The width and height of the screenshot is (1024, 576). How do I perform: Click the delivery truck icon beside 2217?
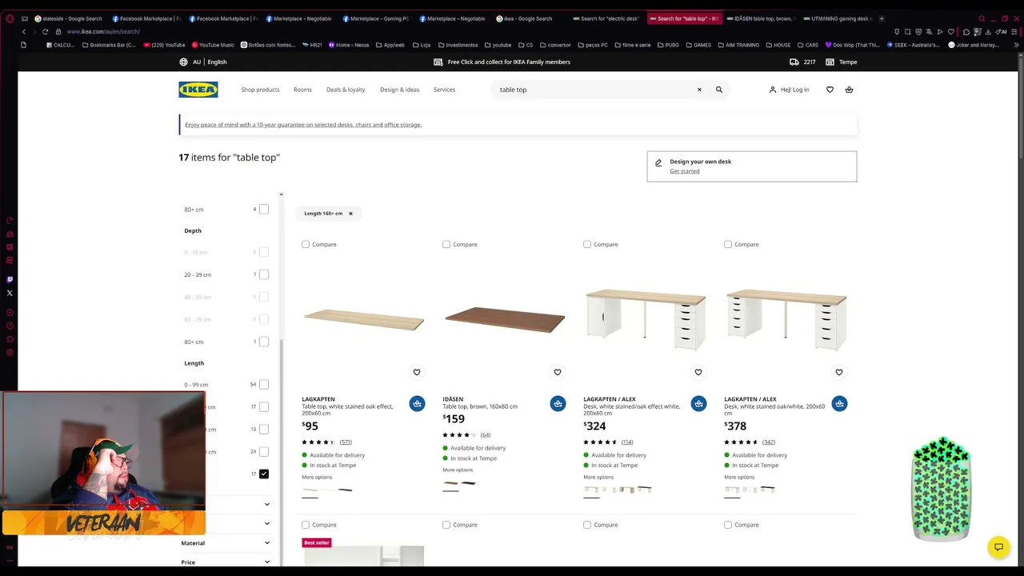[x=794, y=62]
